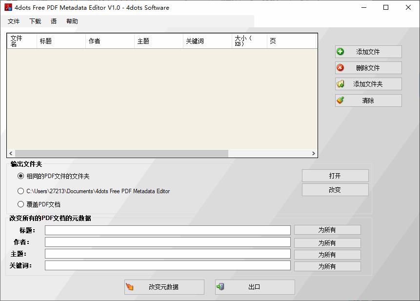Click the red X icon on 删除文件
This screenshot has width=420, height=301.
pos(340,67)
